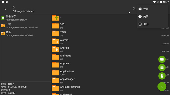Click the AppManager folder icon
The width and height of the screenshot is (170, 95).
pyautogui.click(x=55, y=80)
